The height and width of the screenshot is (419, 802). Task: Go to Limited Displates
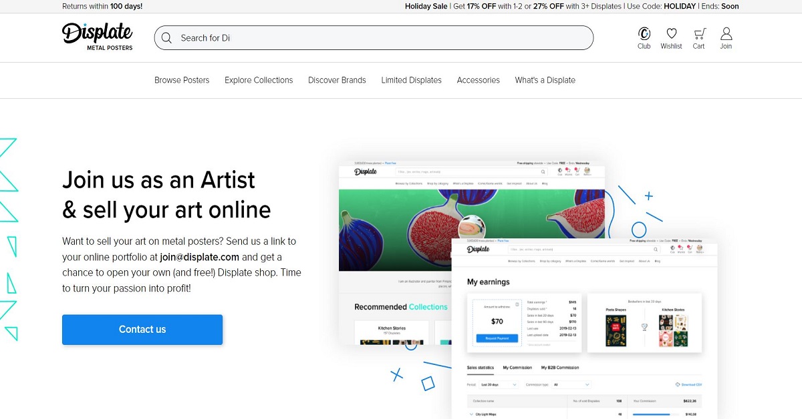411,80
